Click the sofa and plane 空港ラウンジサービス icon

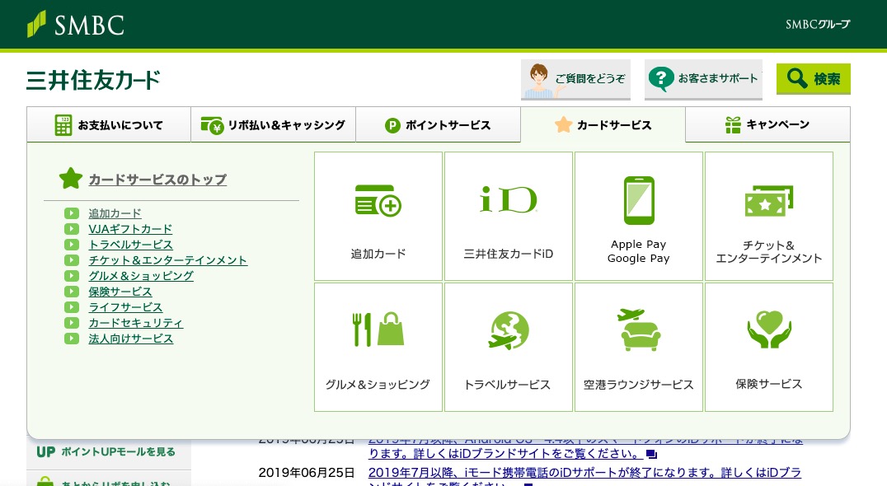[639, 330]
